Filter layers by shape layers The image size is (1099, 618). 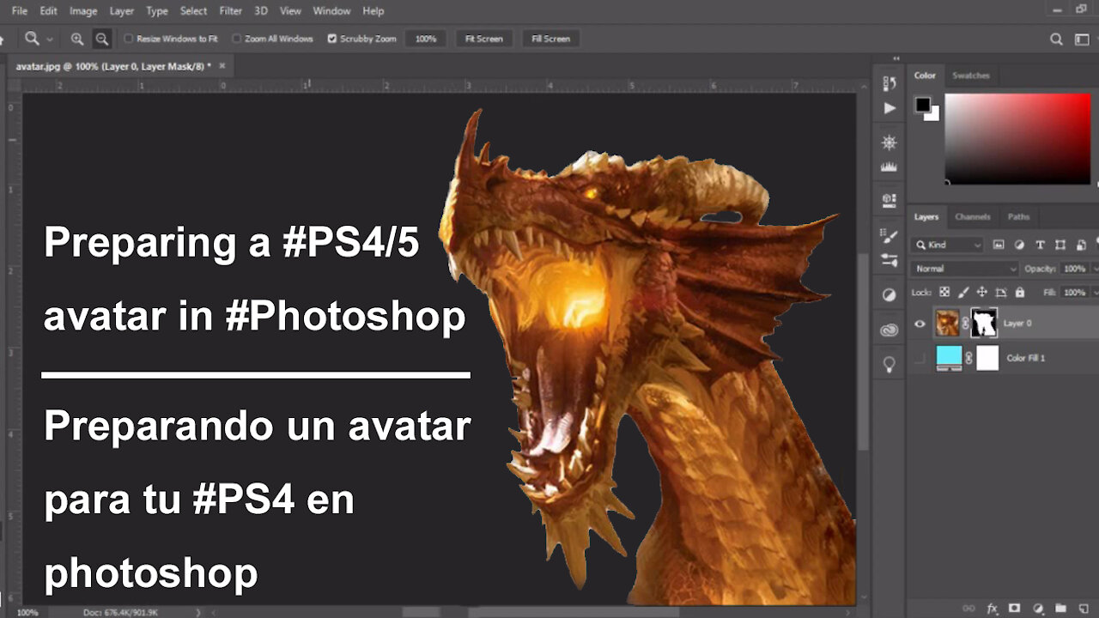[x=1060, y=245]
